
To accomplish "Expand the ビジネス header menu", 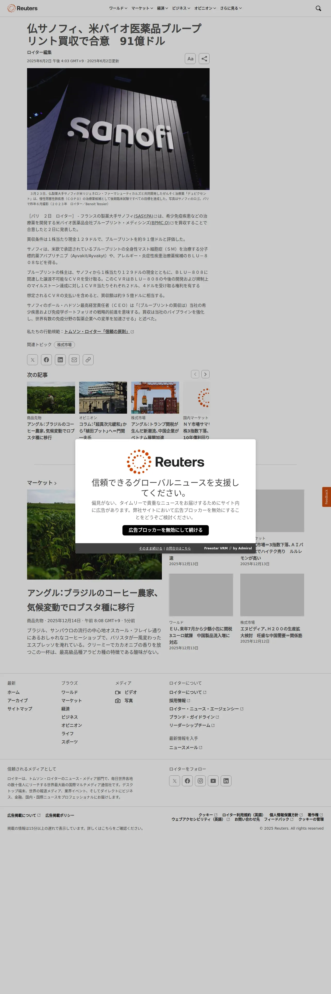I will (x=181, y=8).
